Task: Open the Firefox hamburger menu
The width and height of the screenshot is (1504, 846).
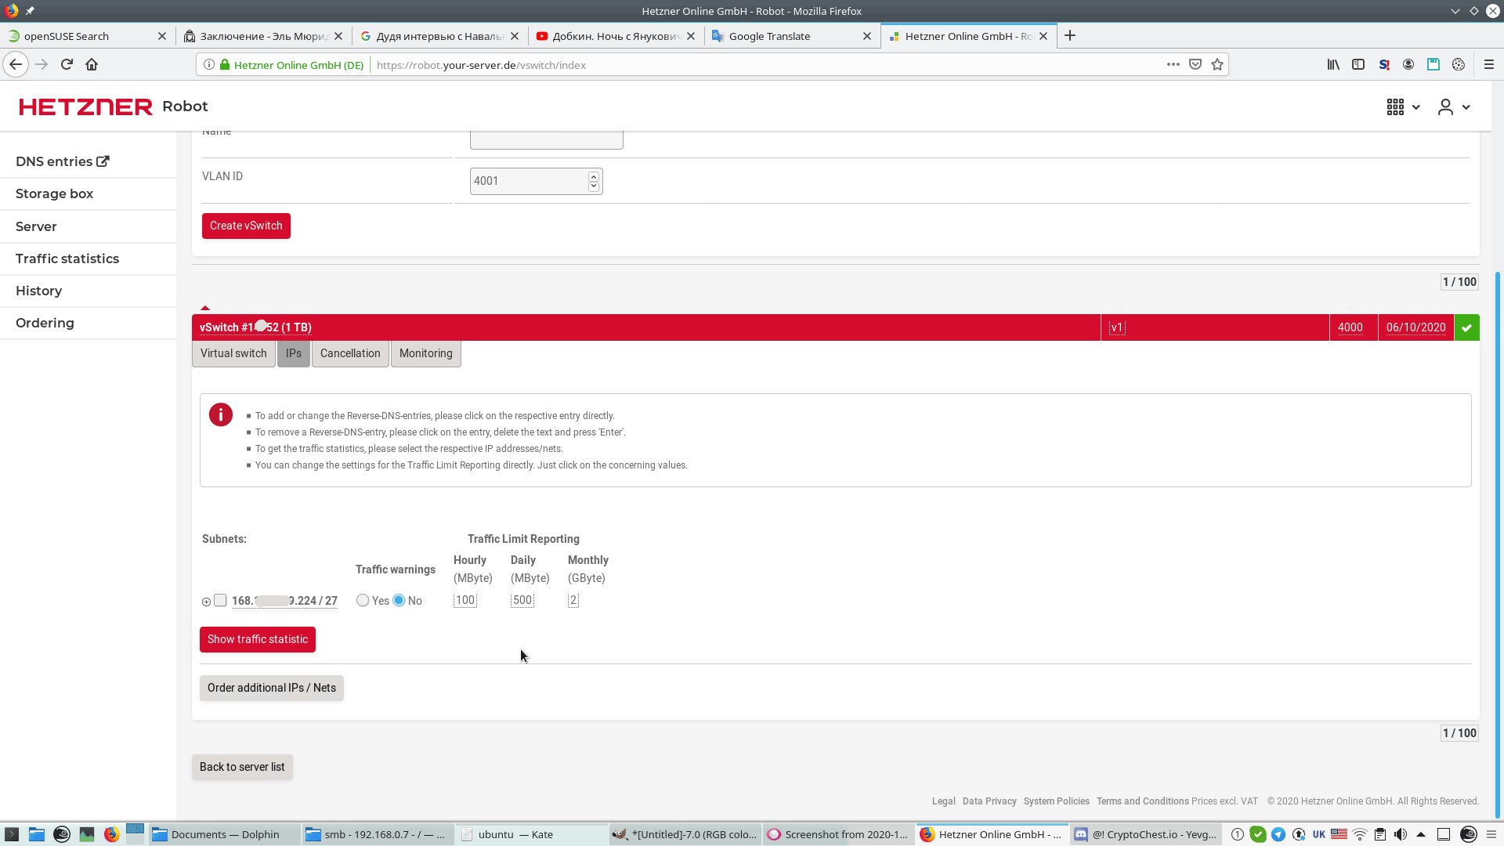Action: pos(1488,65)
